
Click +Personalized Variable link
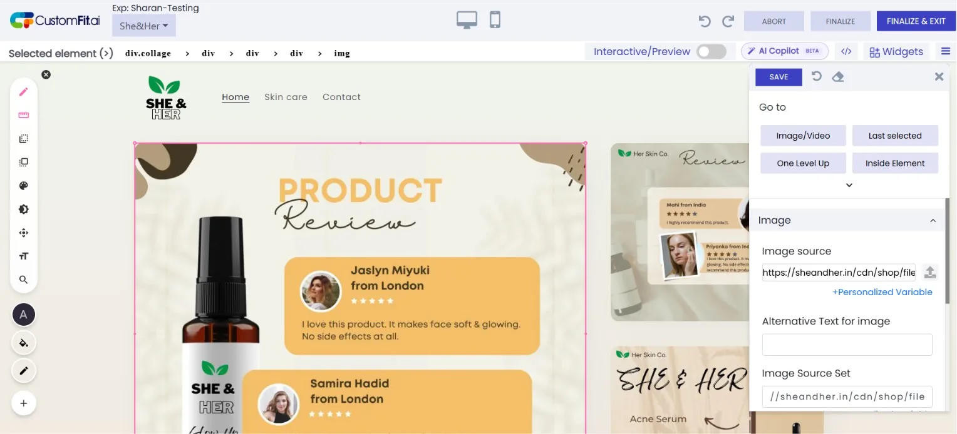[882, 292]
